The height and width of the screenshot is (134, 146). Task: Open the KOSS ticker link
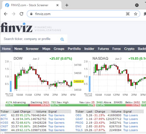[4, 123]
